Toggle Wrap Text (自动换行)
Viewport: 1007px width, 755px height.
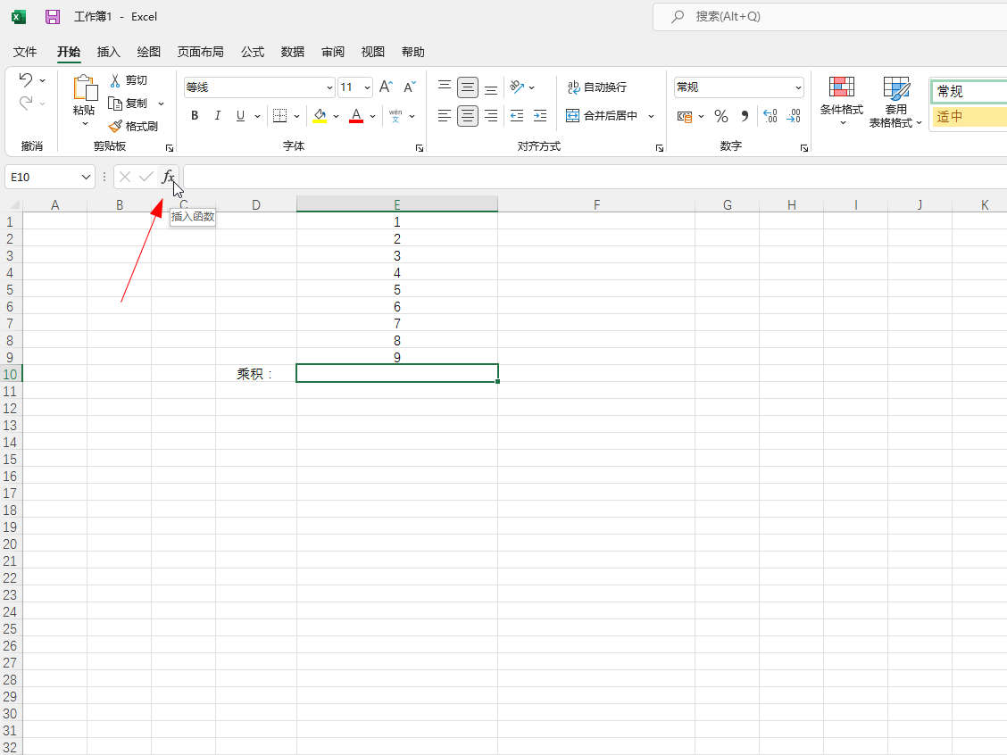[597, 87]
